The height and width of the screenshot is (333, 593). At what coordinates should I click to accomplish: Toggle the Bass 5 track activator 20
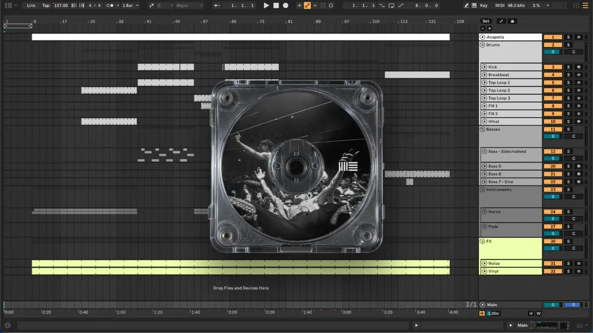553,166
